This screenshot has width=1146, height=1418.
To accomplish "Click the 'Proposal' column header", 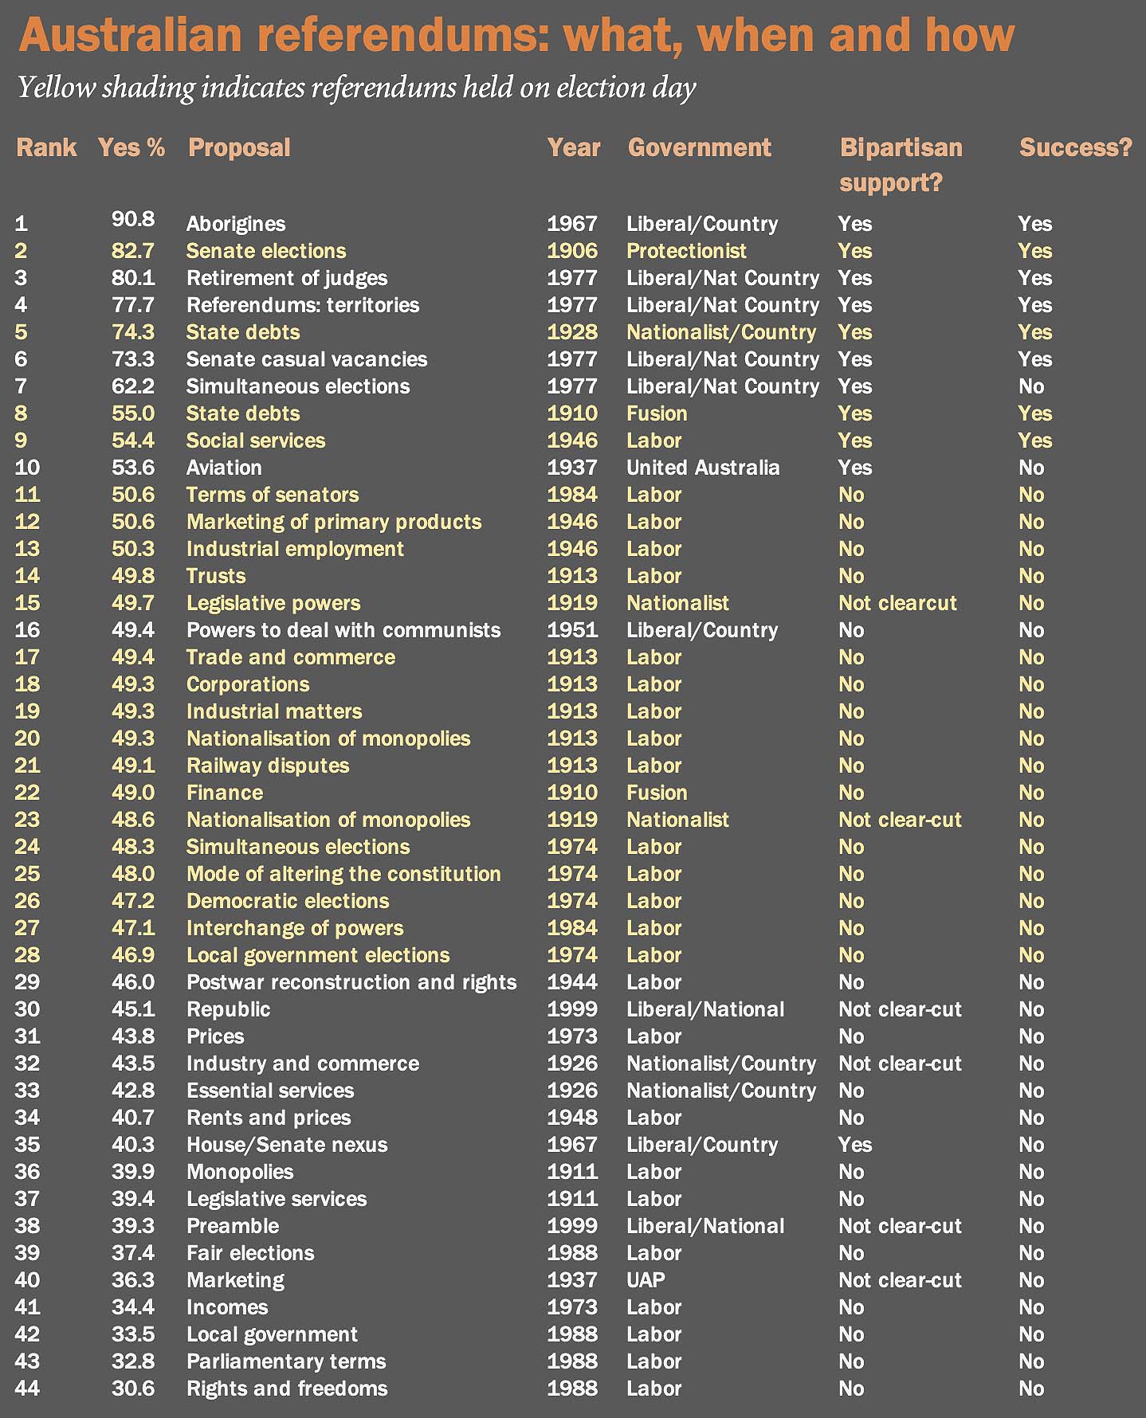I will pyautogui.click(x=239, y=148).
